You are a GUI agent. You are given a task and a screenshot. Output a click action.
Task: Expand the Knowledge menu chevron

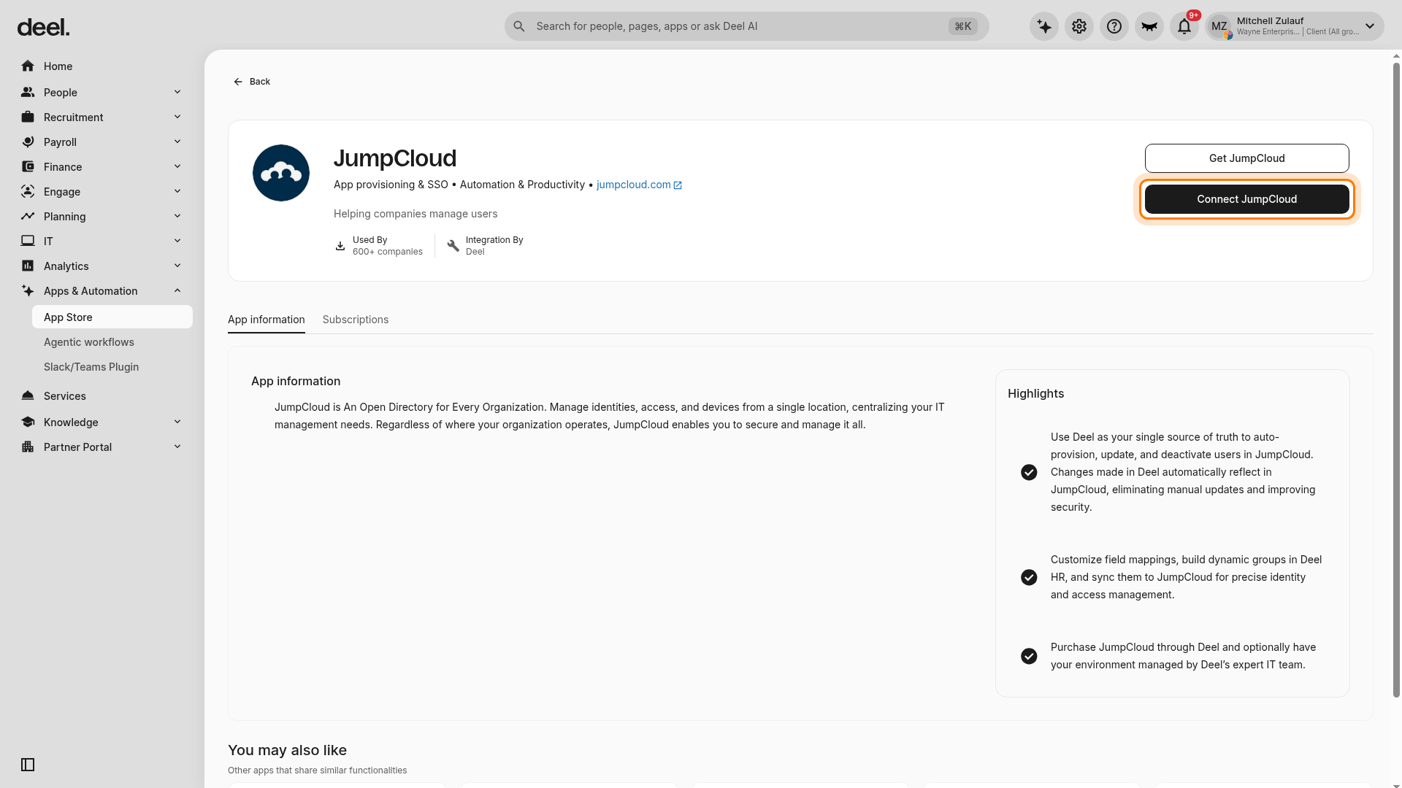pos(177,422)
